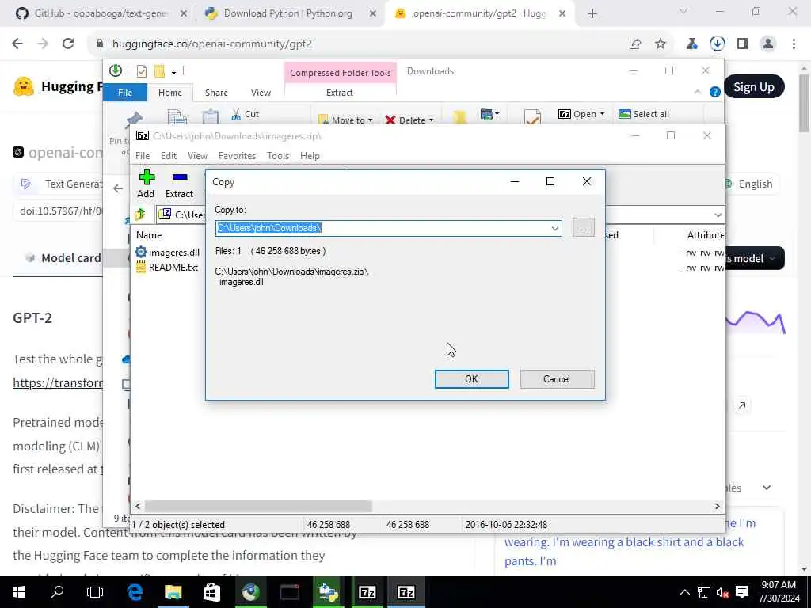The height and width of the screenshot is (608, 811).
Task: Switch to GitHub oobabooga browser tab
Action: point(101,13)
